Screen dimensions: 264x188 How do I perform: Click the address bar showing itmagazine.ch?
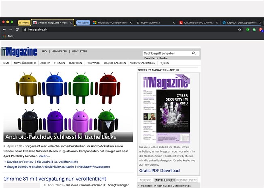pos(132,30)
